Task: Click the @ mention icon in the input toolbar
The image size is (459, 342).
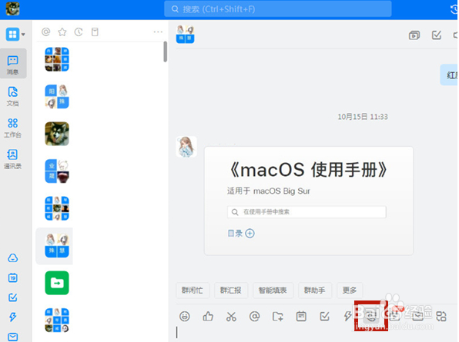Action: 254,317
